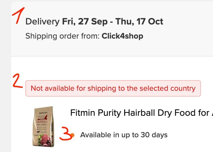
Task: Click the raw meat picture on the bag
Action: pyautogui.click(x=46, y=138)
